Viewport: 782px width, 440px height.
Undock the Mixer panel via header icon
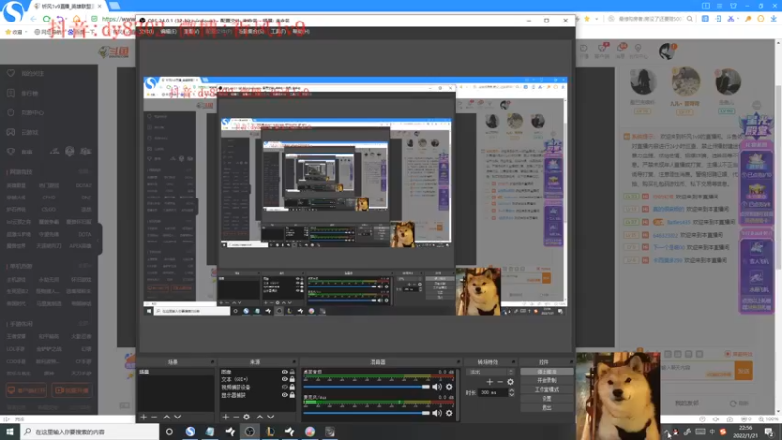coord(458,362)
